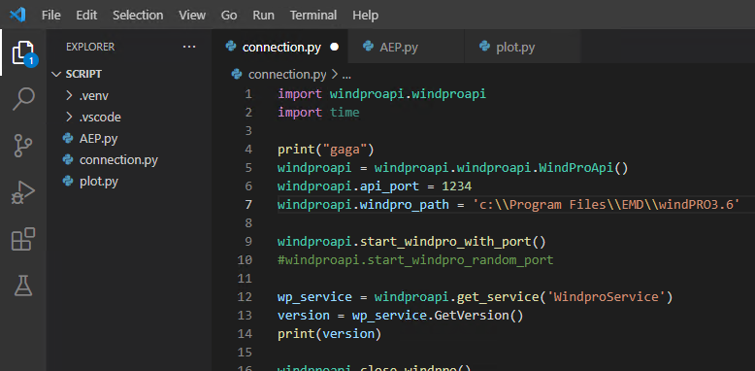Click unsaved dot on connection.py tab
The height and width of the screenshot is (371, 755).
point(335,48)
